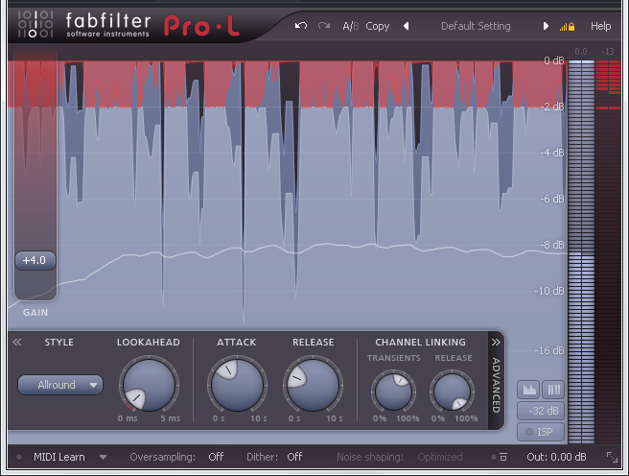Click the channel linking Release knob
Screen dimensions: 629x476
[453, 392]
